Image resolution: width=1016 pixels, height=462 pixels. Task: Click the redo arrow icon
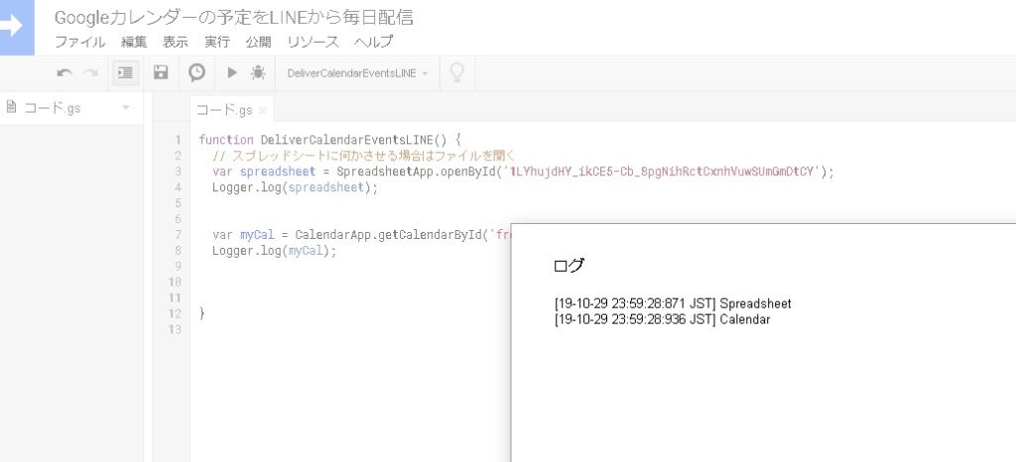point(90,72)
